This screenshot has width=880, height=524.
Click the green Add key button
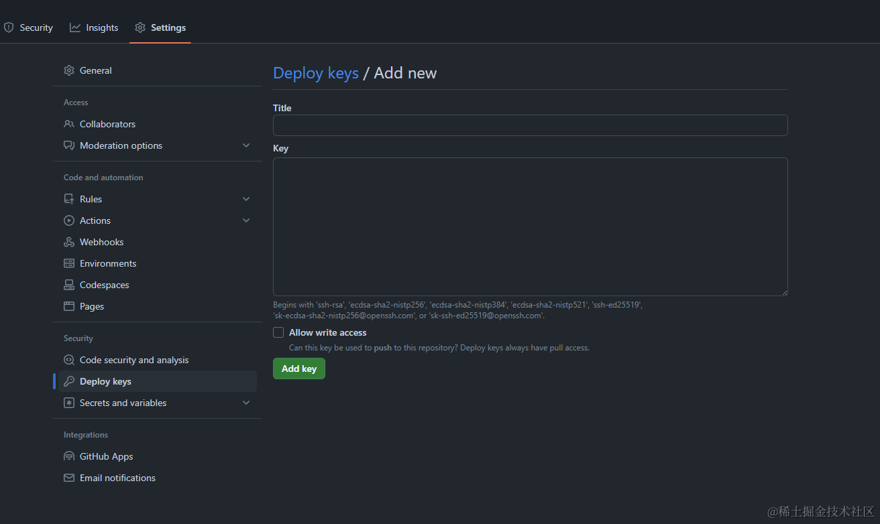pyautogui.click(x=299, y=369)
